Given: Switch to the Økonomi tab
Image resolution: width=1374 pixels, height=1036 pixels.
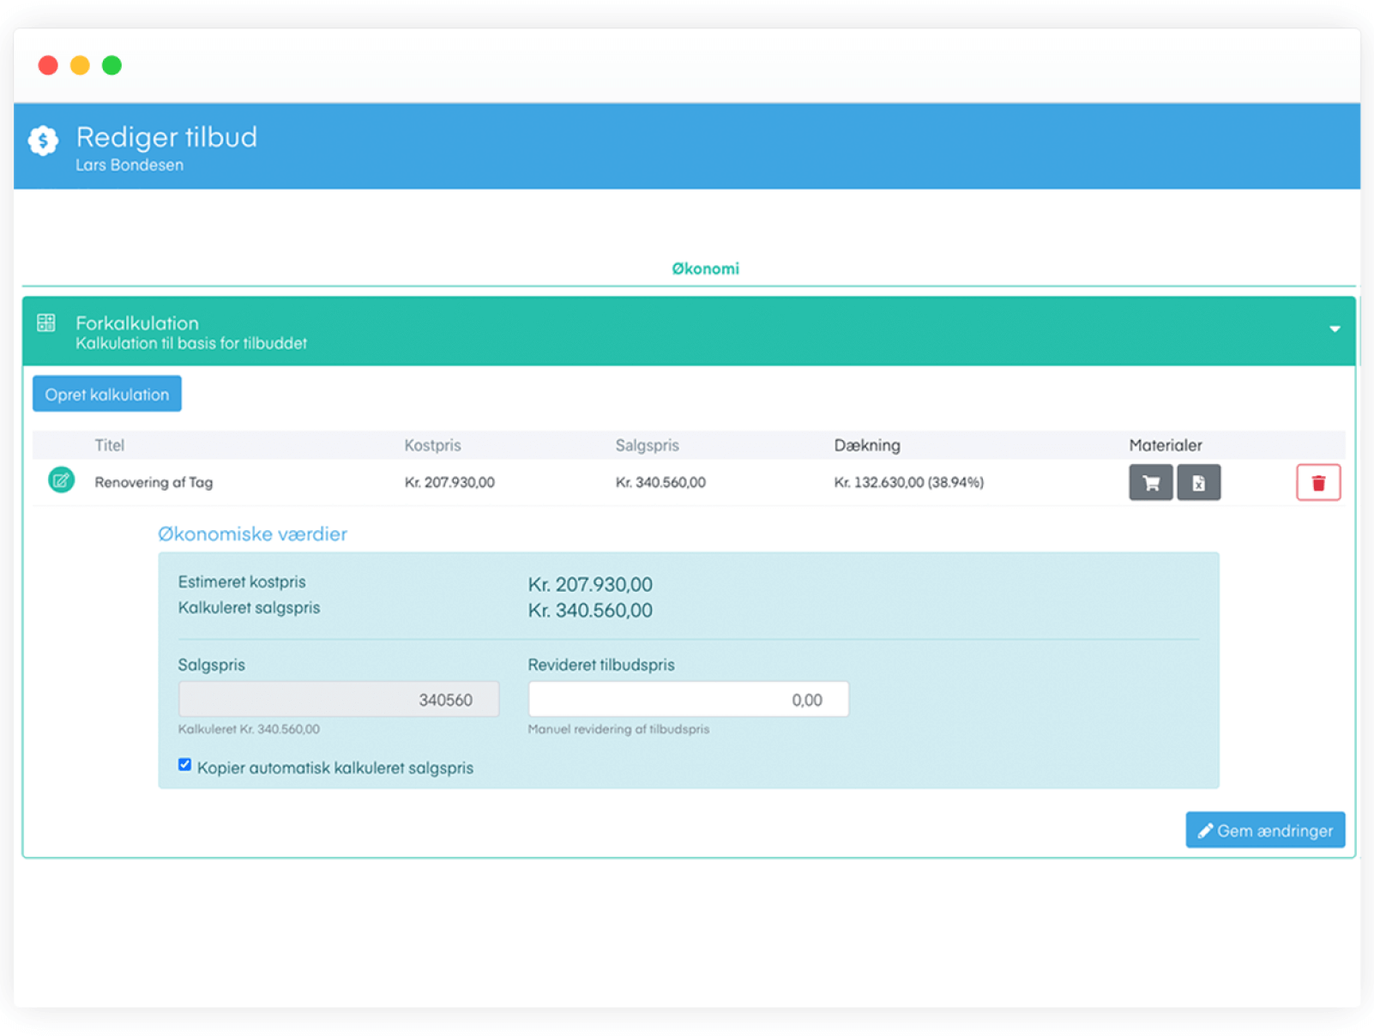Looking at the screenshot, I should tap(705, 268).
